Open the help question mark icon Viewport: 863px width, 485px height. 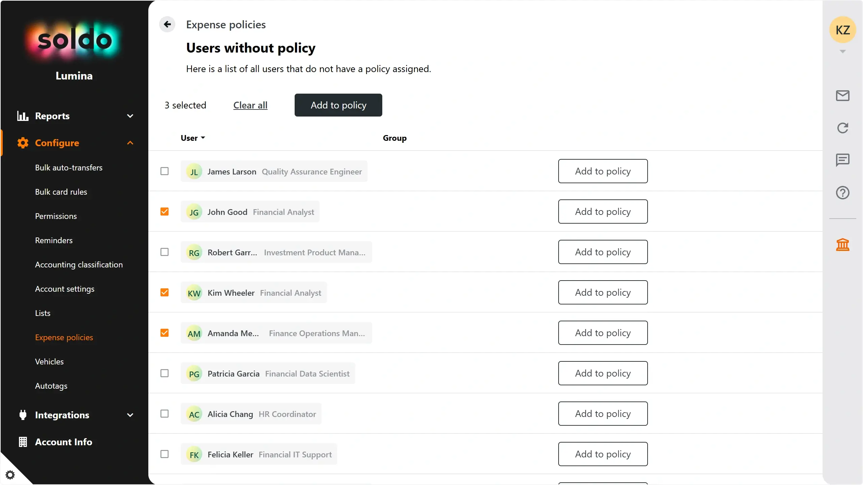click(842, 193)
